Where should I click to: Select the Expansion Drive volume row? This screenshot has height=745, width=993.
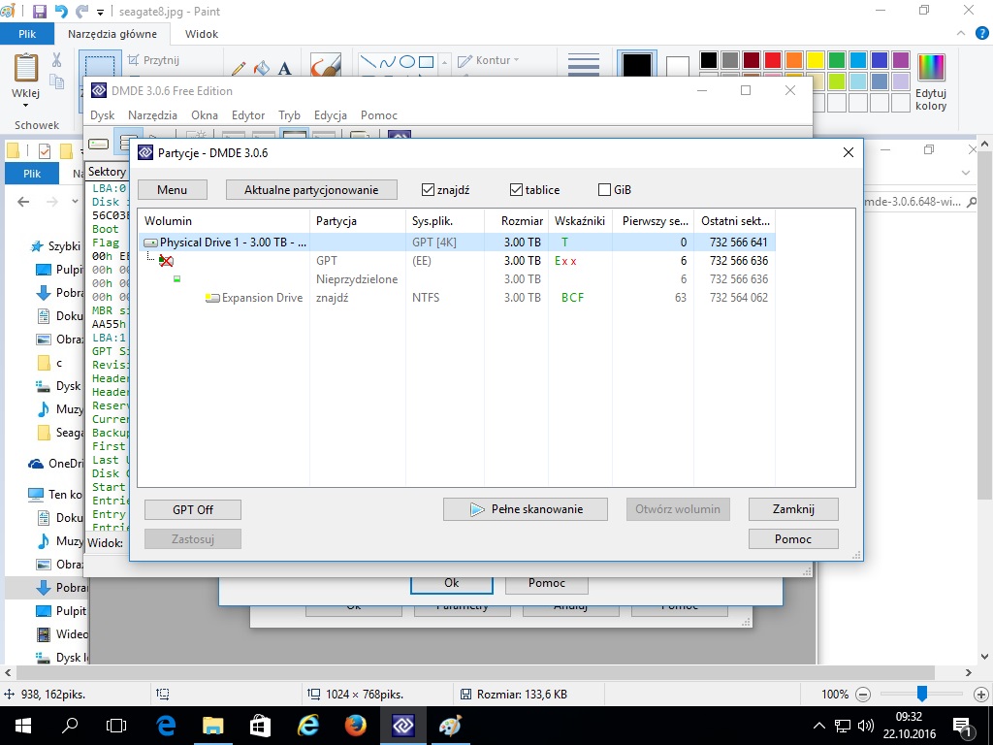[457, 298]
